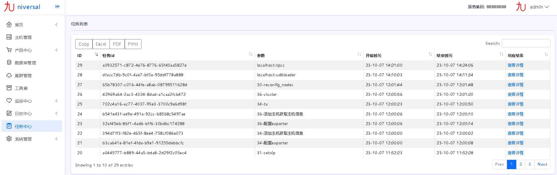This screenshot has height=175, width=557.
Task: Click the 产品中心 shopping cart icon
Action: 9,50
